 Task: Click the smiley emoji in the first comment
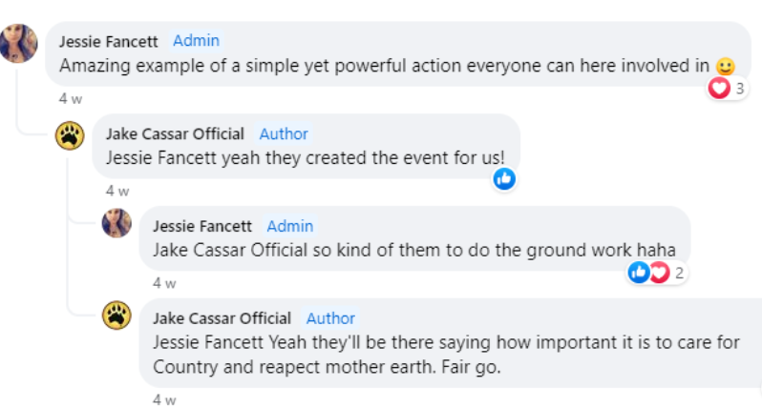click(x=726, y=67)
